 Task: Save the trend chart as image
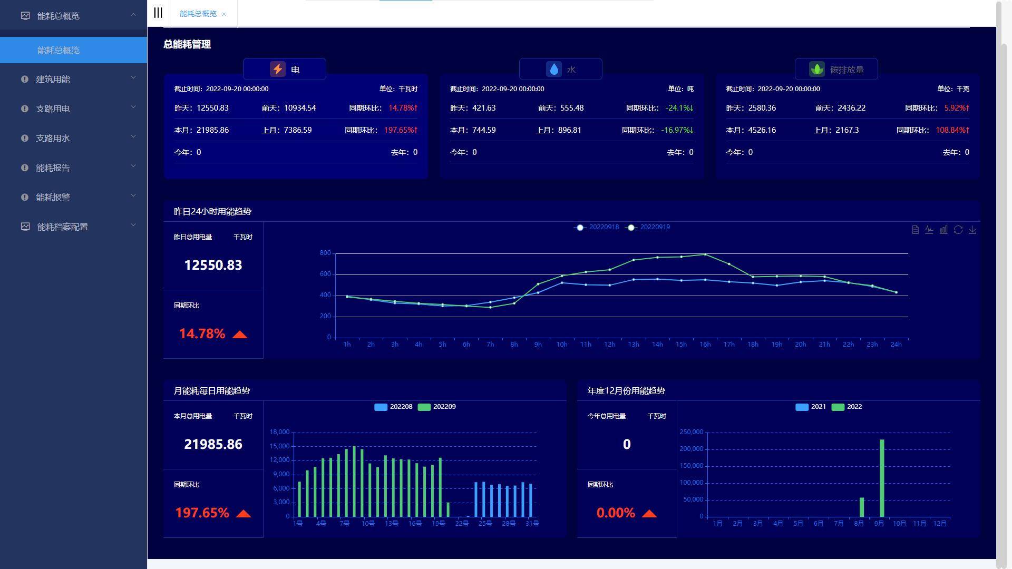[x=972, y=230]
